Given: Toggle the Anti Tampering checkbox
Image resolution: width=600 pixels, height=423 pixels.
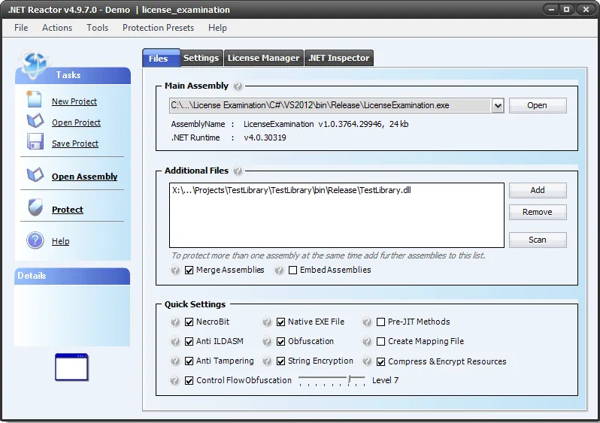Looking at the screenshot, I should (x=189, y=361).
